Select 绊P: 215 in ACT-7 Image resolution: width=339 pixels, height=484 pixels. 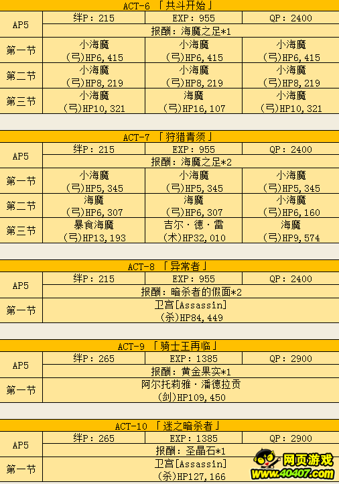(94, 149)
